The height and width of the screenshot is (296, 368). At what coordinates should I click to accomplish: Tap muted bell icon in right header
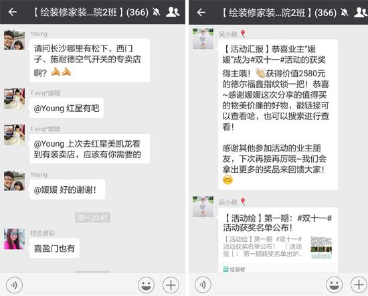coord(345,13)
